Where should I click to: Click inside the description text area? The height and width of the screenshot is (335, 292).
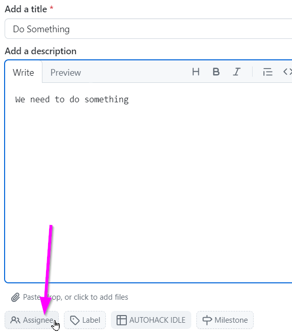tap(148, 183)
